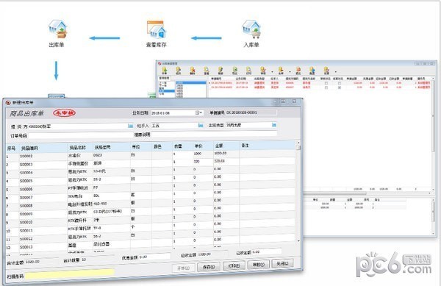
Task: Click the 出库单 warehouse icon in flow diagram
Action: (57, 29)
